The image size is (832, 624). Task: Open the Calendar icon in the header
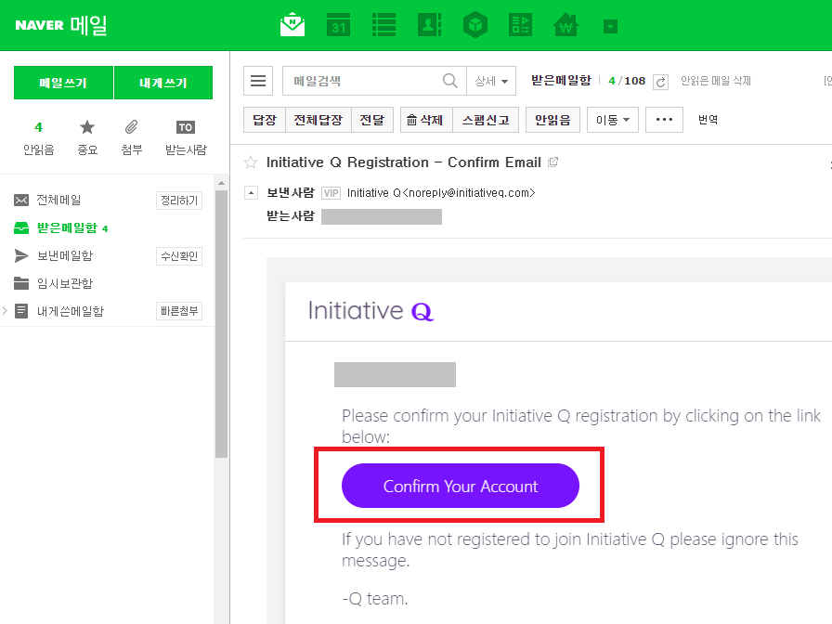pyautogui.click(x=338, y=25)
